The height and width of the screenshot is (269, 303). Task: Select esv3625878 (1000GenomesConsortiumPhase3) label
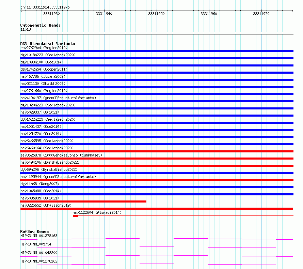coord(61,155)
